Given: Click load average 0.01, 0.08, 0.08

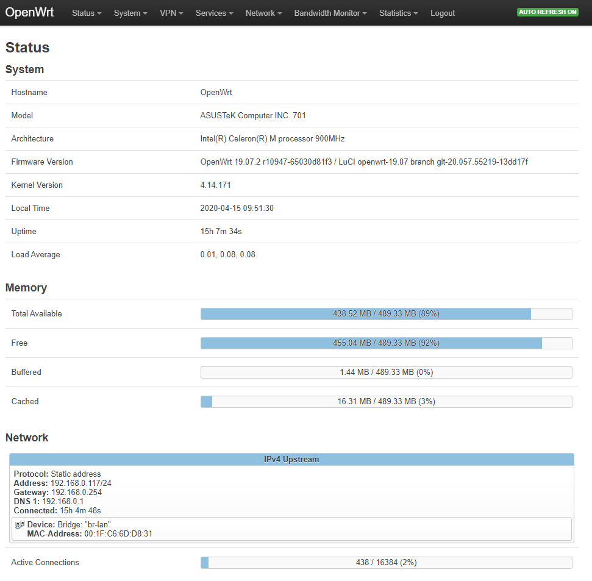Looking at the screenshot, I should pos(227,255).
